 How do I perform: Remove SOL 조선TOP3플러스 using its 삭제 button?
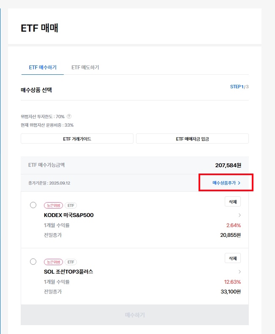point(232,258)
